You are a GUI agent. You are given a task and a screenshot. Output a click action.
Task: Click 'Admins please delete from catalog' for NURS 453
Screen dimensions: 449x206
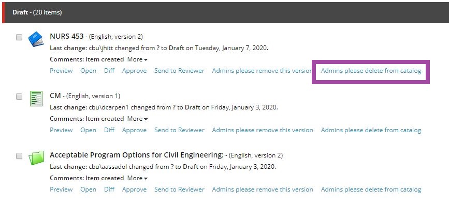(371, 71)
